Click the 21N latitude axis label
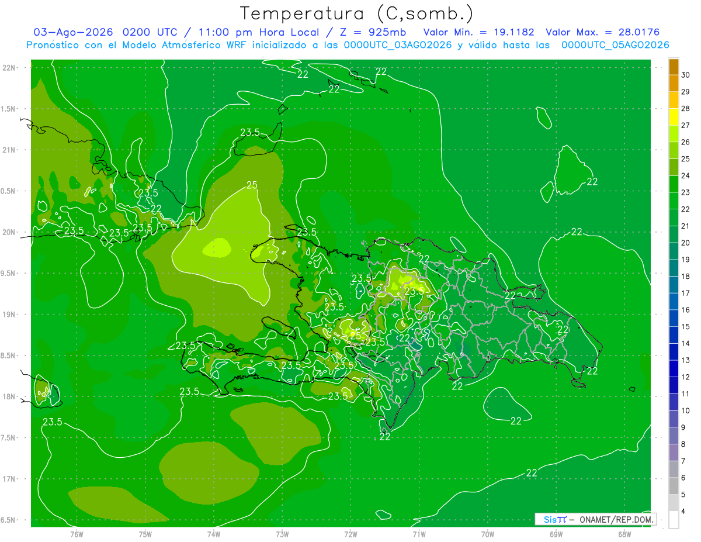 point(9,150)
